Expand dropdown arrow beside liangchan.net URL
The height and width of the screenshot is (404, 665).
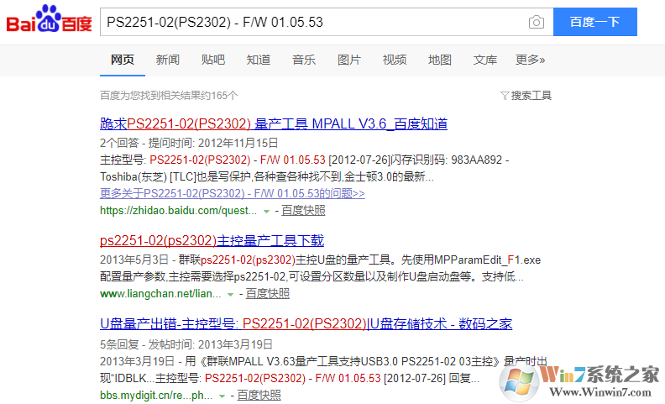pos(230,295)
